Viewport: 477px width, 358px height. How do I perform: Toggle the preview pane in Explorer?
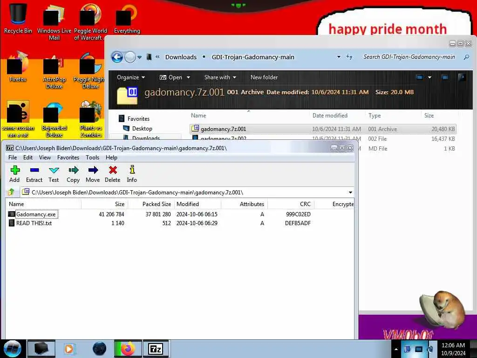[x=445, y=77]
